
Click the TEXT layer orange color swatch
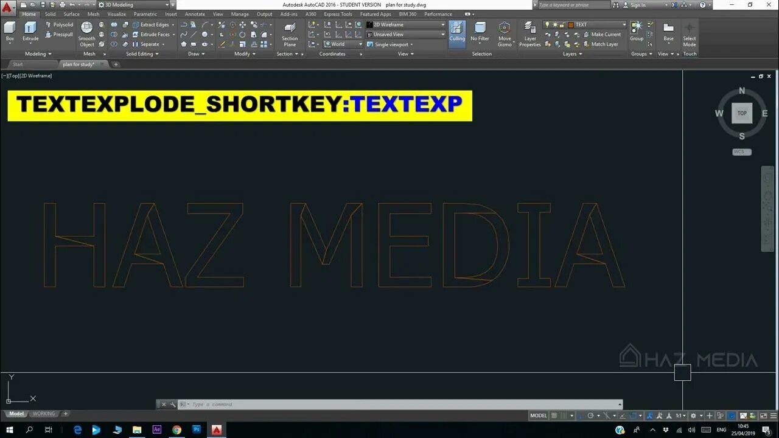[571, 25]
